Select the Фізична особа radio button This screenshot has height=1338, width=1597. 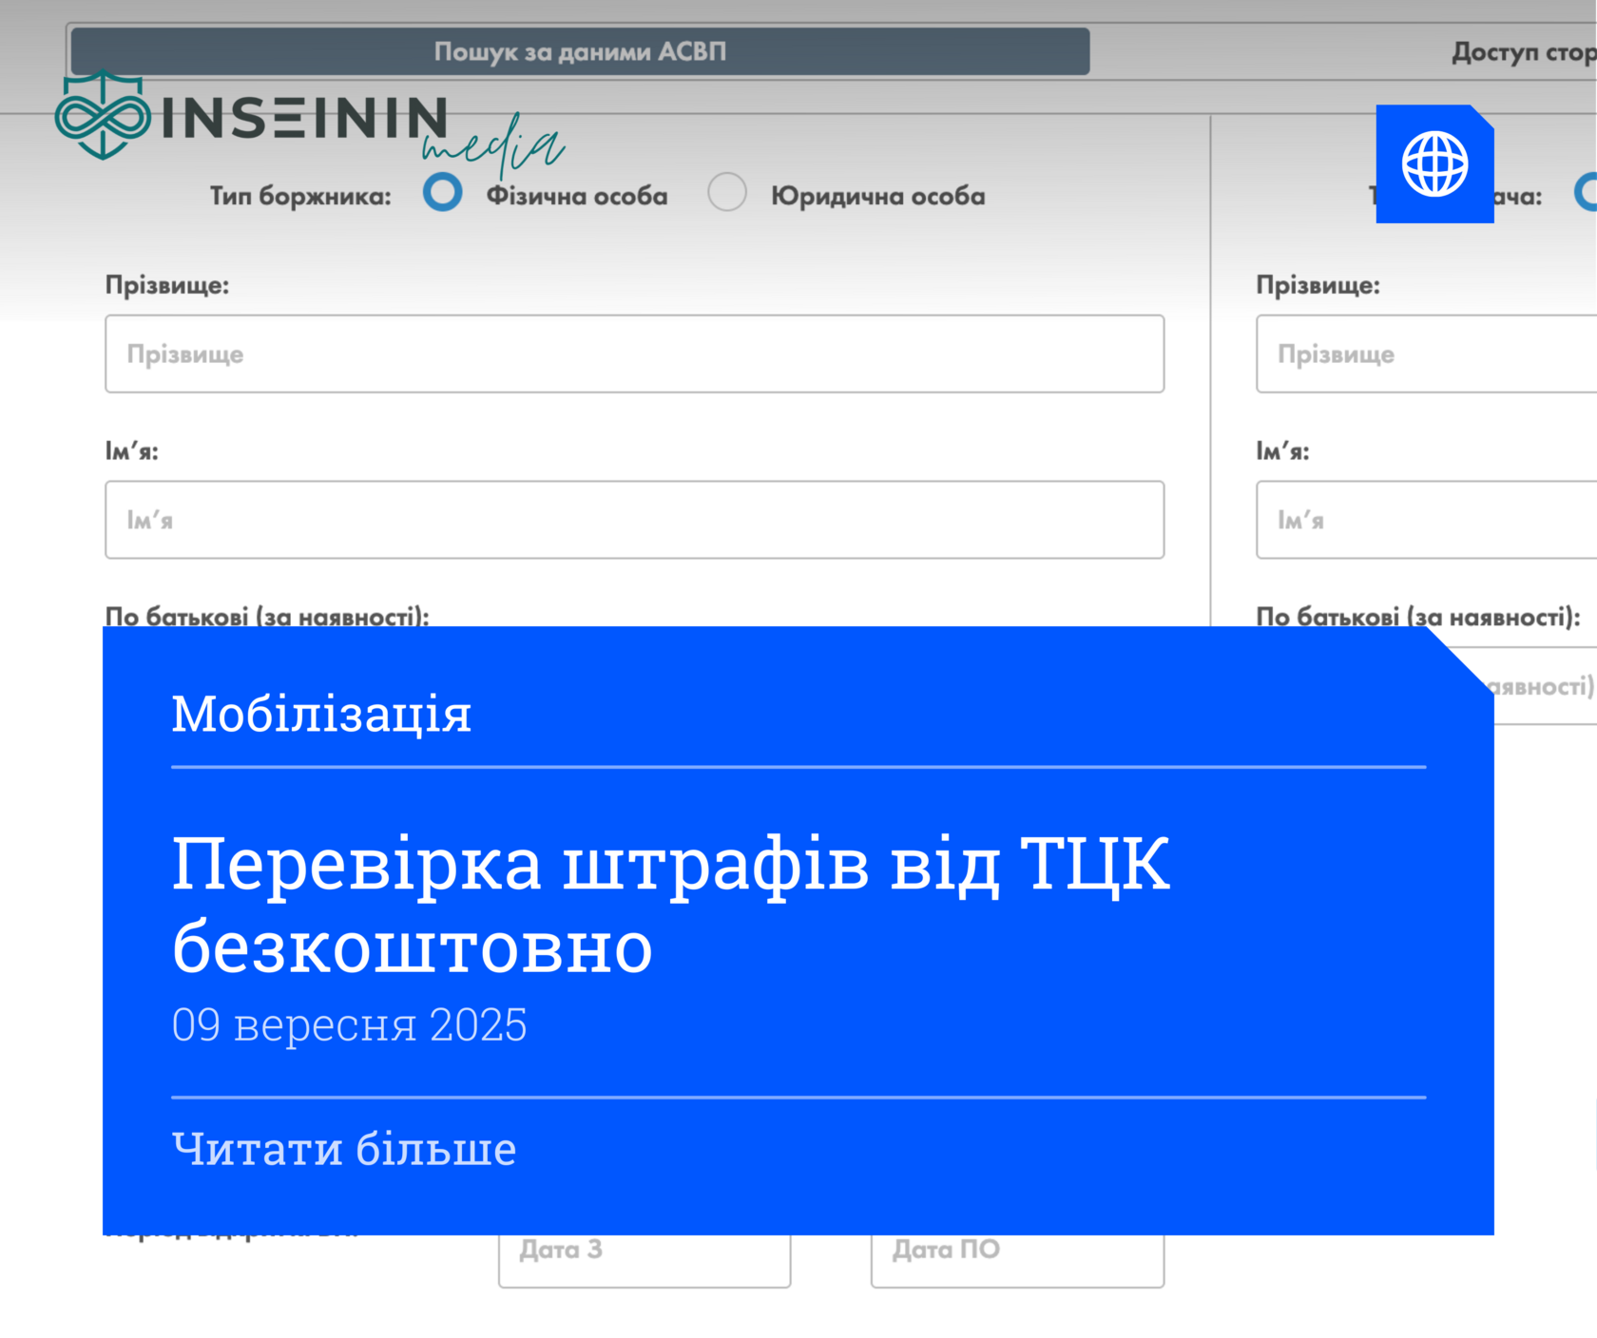441,193
